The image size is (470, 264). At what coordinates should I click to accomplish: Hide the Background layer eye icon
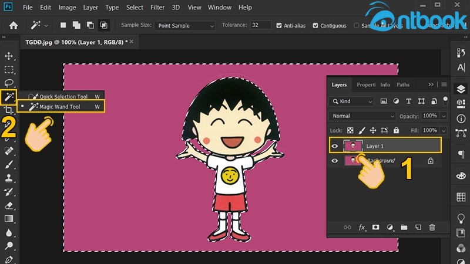point(334,161)
